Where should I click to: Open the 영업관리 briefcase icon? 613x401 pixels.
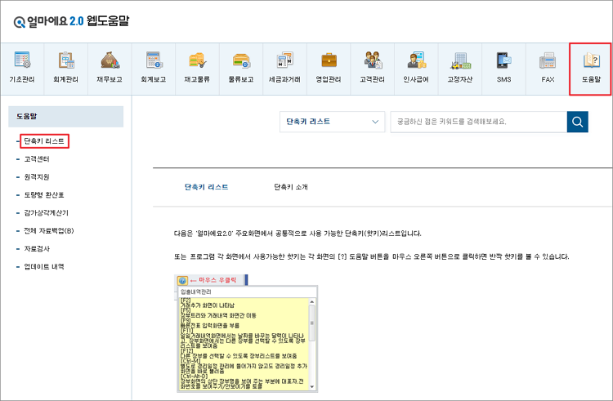(329, 60)
